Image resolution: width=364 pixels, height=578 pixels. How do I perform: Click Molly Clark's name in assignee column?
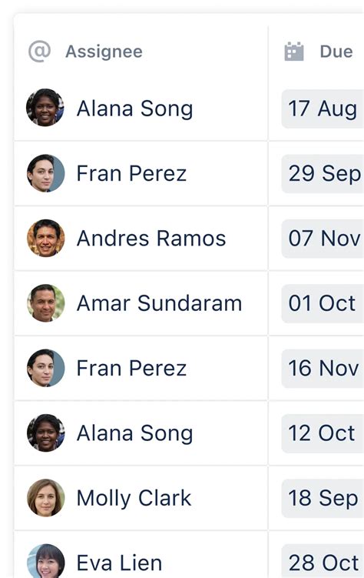point(134,499)
